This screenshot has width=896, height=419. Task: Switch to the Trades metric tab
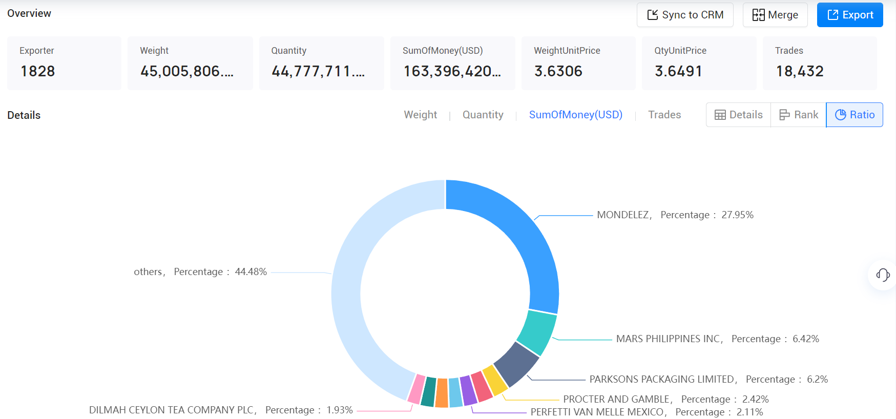point(664,115)
